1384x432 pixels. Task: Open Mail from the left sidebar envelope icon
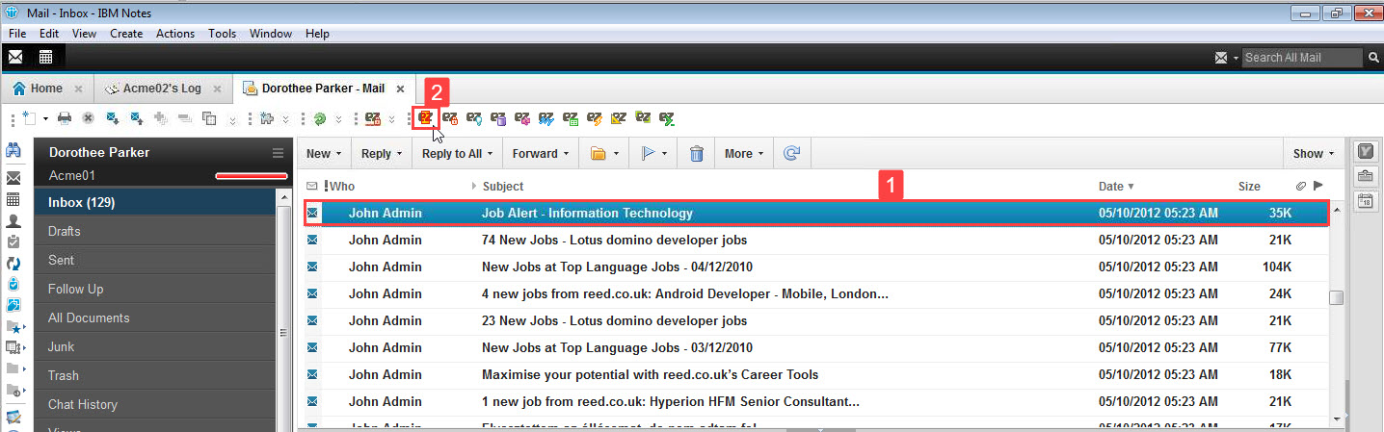pos(13,178)
